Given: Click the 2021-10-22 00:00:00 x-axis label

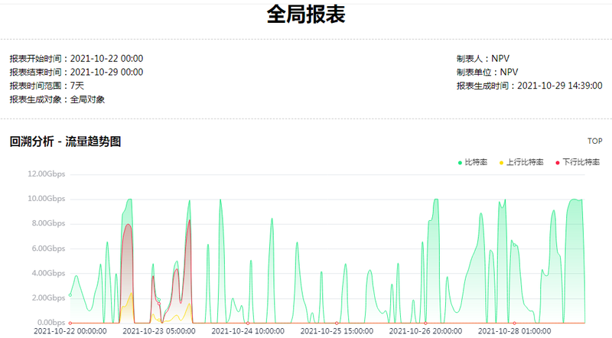Looking at the screenshot, I should pos(71,332).
